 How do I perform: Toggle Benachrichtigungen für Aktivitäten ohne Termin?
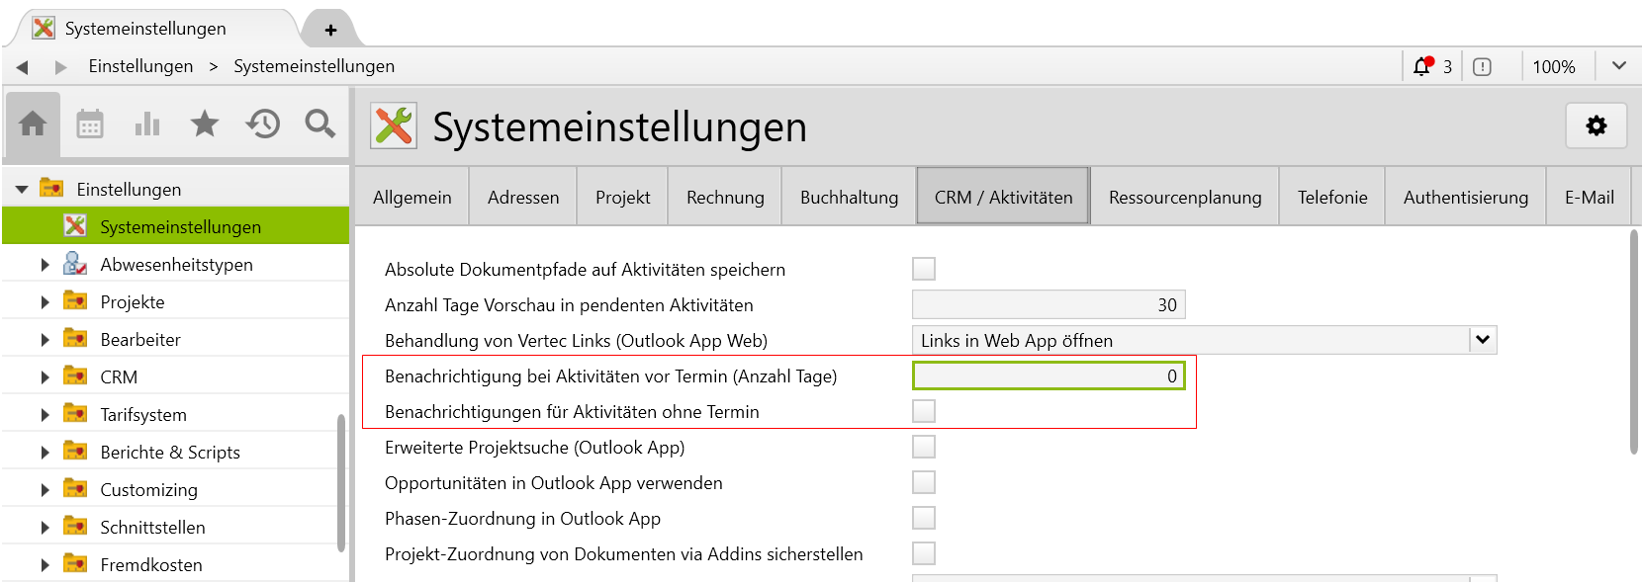point(923,411)
